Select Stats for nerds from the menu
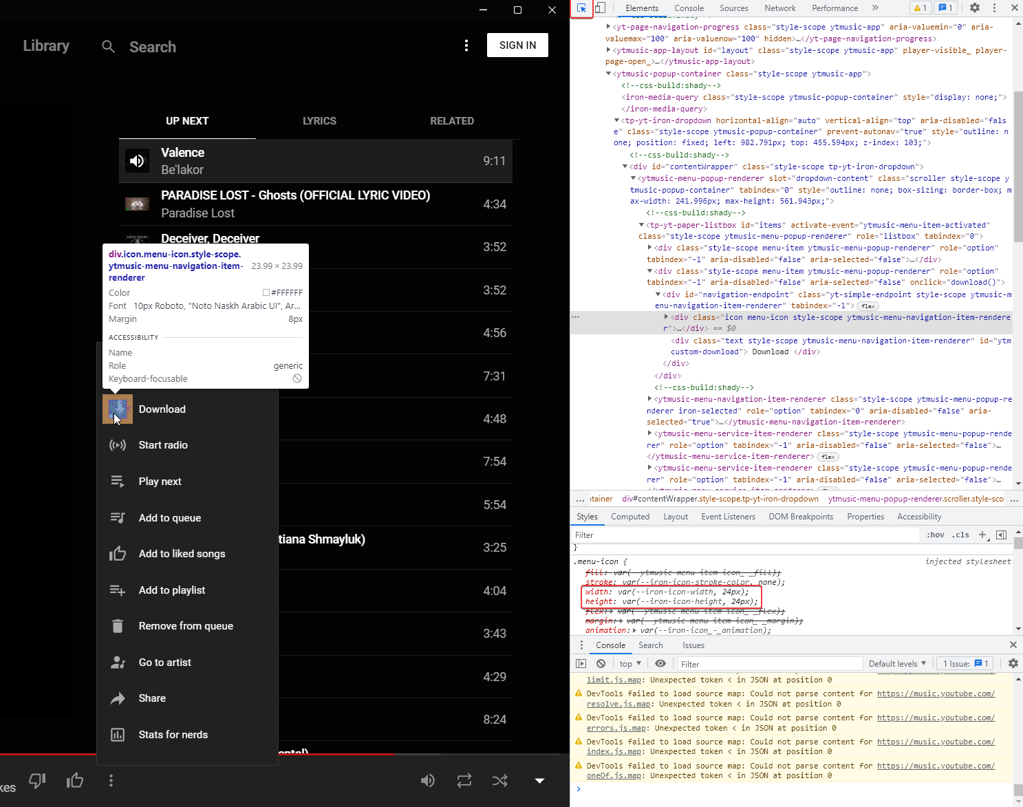Image resolution: width=1023 pixels, height=807 pixels. tap(173, 734)
